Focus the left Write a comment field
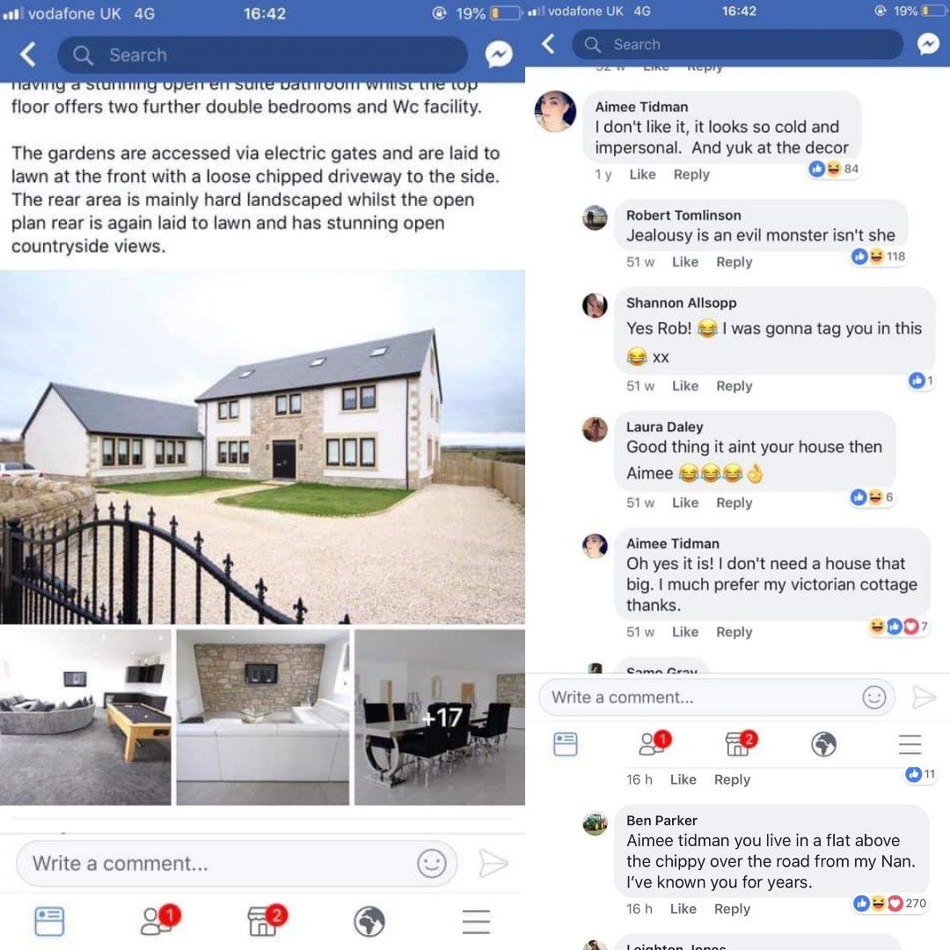Image resolution: width=950 pixels, height=950 pixels. click(237, 863)
